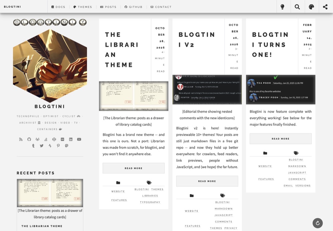
Task: Click Read More on Blogtini Turns One card
Action: pos(280,139)
